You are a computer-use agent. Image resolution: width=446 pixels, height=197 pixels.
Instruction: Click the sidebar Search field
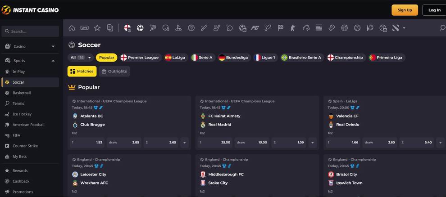pyautogui.click(x=30, y=31)
